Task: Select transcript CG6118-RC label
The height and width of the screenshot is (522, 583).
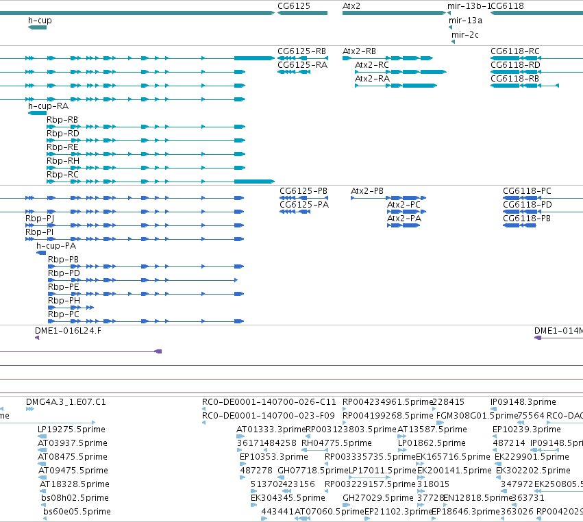Action: tap(515, 51)
